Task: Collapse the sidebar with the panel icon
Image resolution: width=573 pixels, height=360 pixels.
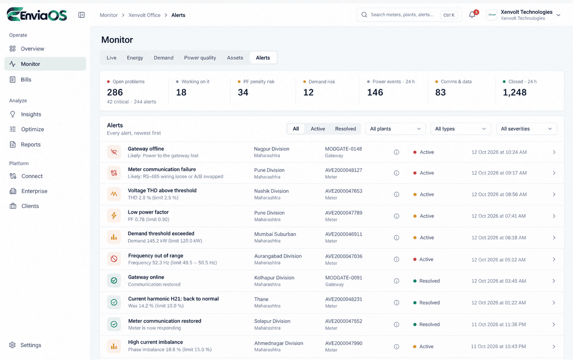Action: pyautogui.click(x=81, y=15)
